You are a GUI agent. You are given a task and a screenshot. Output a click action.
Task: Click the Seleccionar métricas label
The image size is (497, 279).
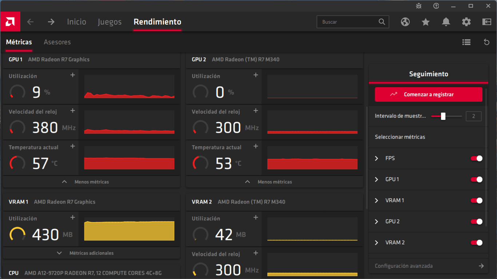point(400,137)
